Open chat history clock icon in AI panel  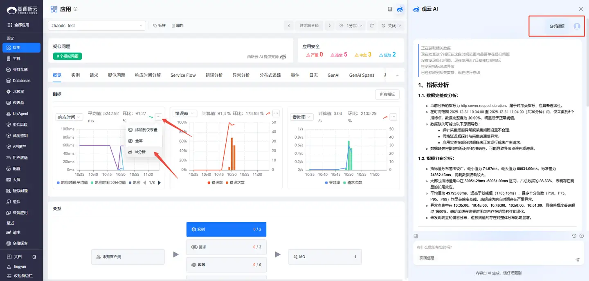pyautogui.click(x=574, y=236)
